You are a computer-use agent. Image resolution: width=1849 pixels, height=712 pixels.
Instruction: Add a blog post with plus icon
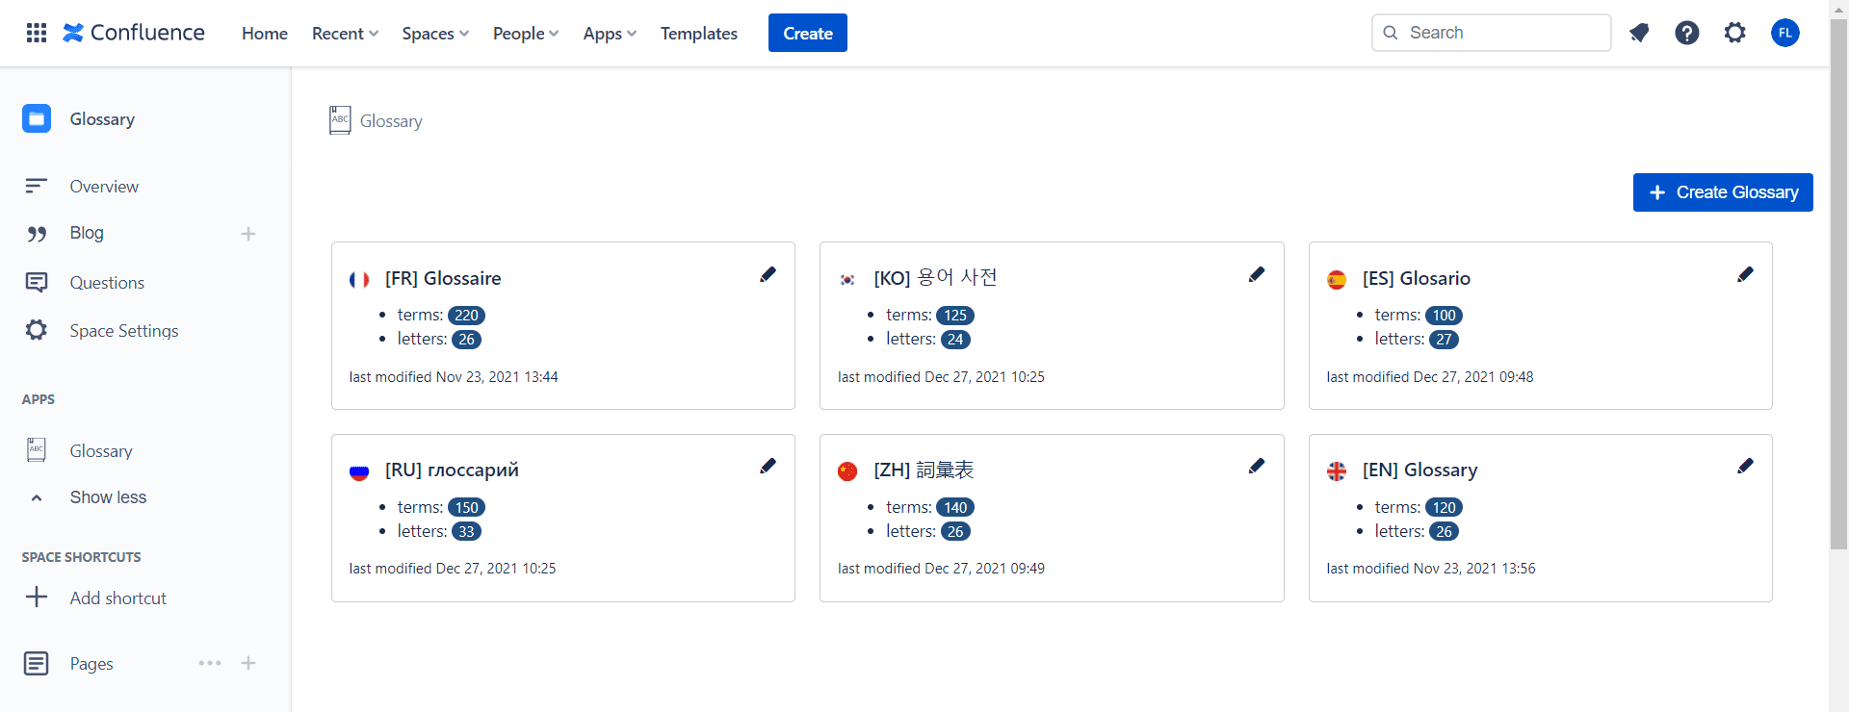coord(248,234)
